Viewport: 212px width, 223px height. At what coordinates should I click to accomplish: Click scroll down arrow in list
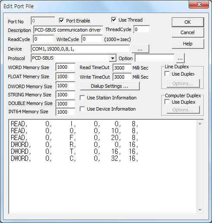tap(200, 210)
